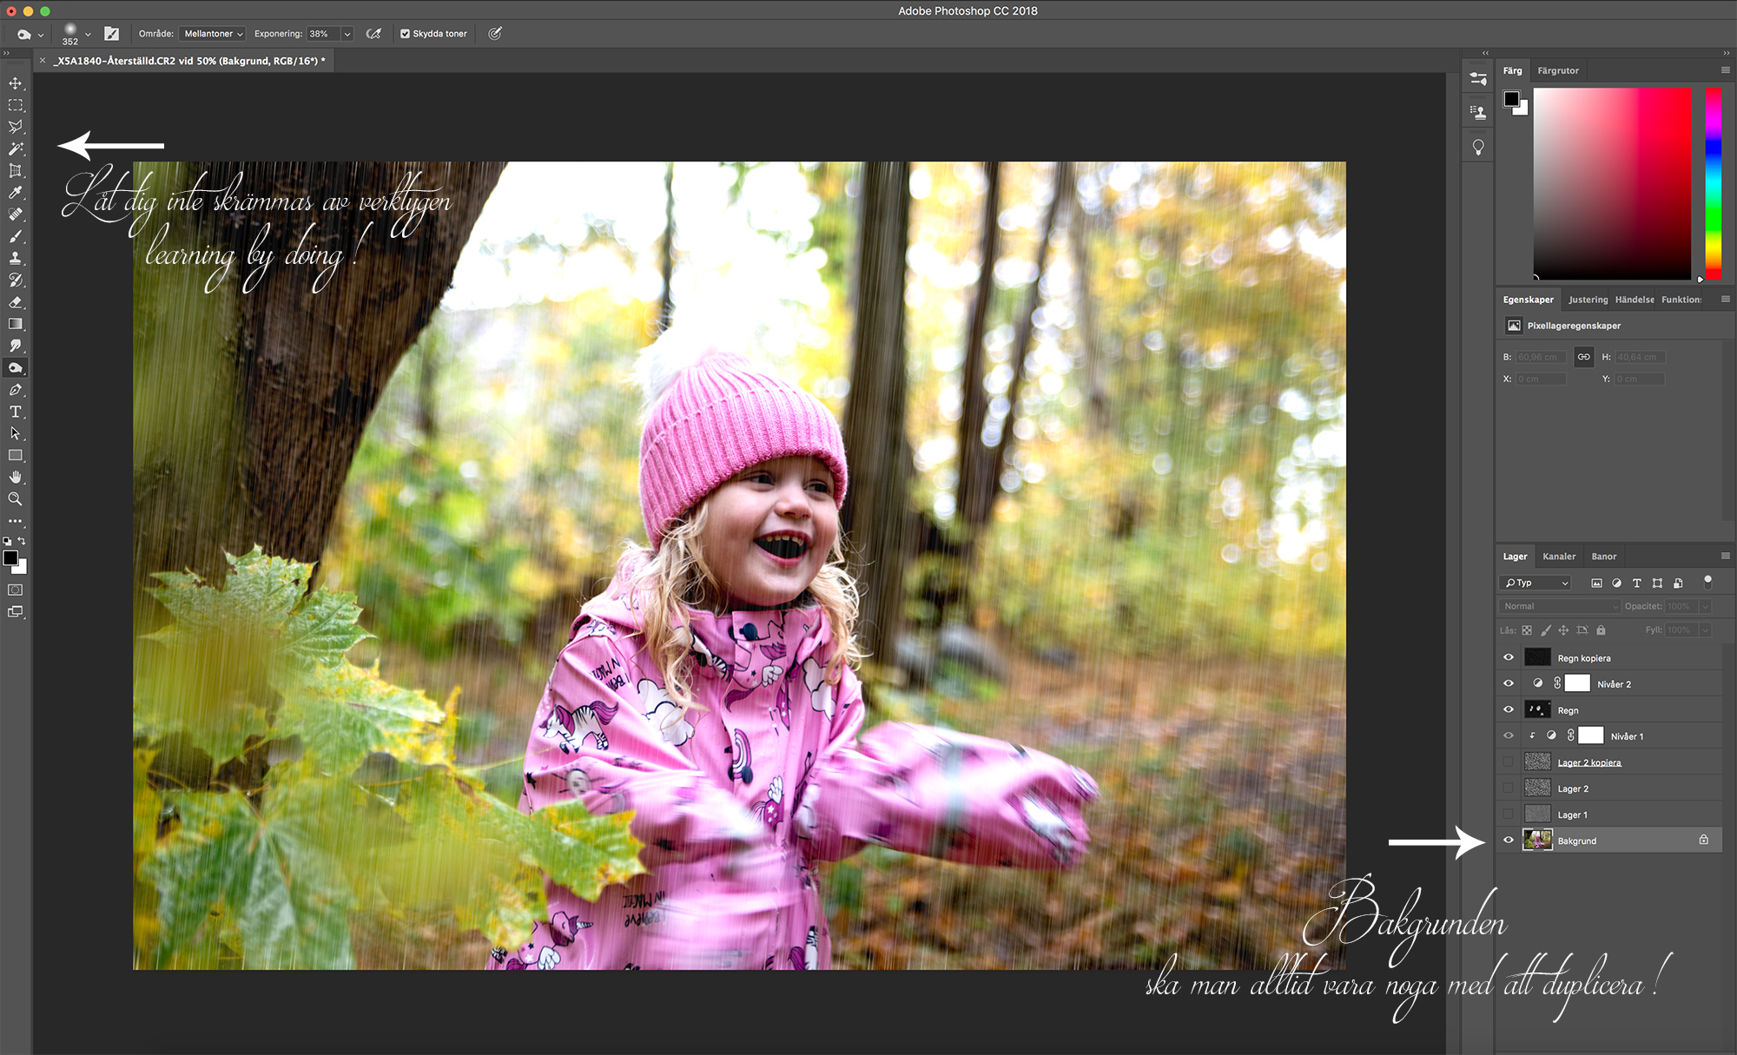Open the Edit Toolbar three-dots menu

click(x=16, y=521)
